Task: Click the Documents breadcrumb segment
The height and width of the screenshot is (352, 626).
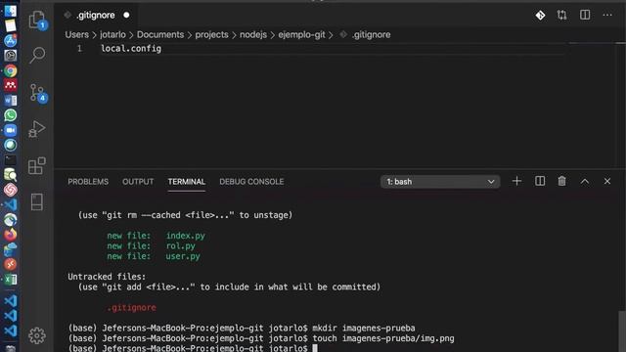Action: point(160,35)
